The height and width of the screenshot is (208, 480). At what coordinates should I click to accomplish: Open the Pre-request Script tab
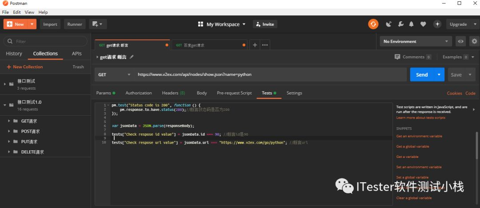click(x=234, y=93)
